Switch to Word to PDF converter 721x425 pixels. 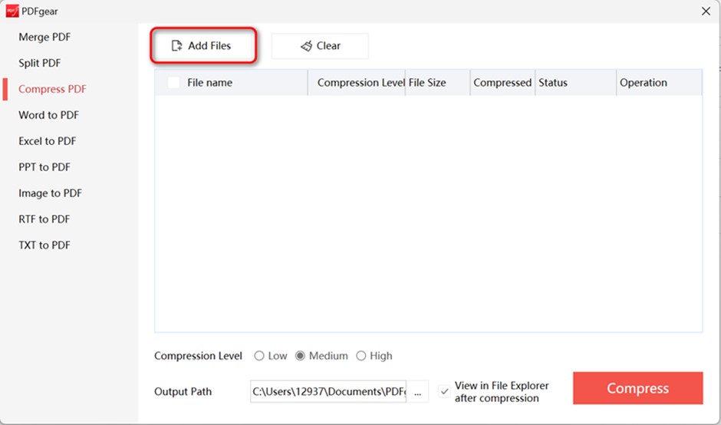click(49, 115)
